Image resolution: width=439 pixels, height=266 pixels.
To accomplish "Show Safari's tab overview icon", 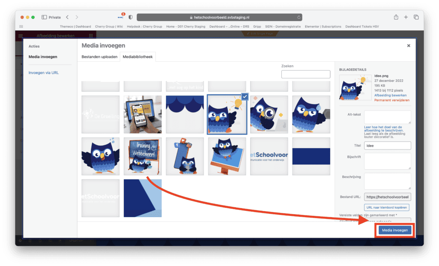I will click(x=416, y=17).
